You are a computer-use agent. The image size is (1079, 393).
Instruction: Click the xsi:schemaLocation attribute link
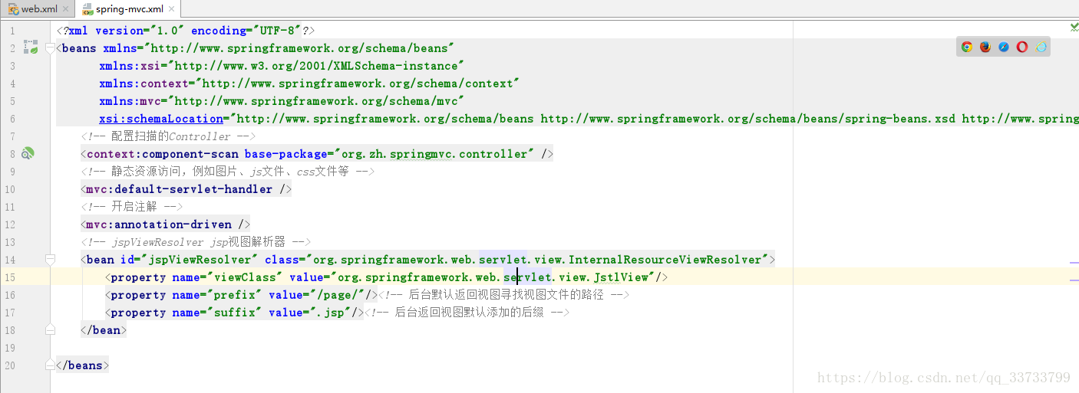coord(161,119)
